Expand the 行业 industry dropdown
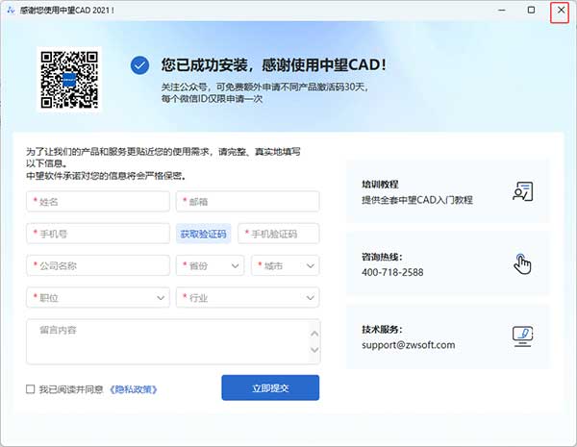Image resolution: width=577 pixels, height=447 pixels. (248, 298)
